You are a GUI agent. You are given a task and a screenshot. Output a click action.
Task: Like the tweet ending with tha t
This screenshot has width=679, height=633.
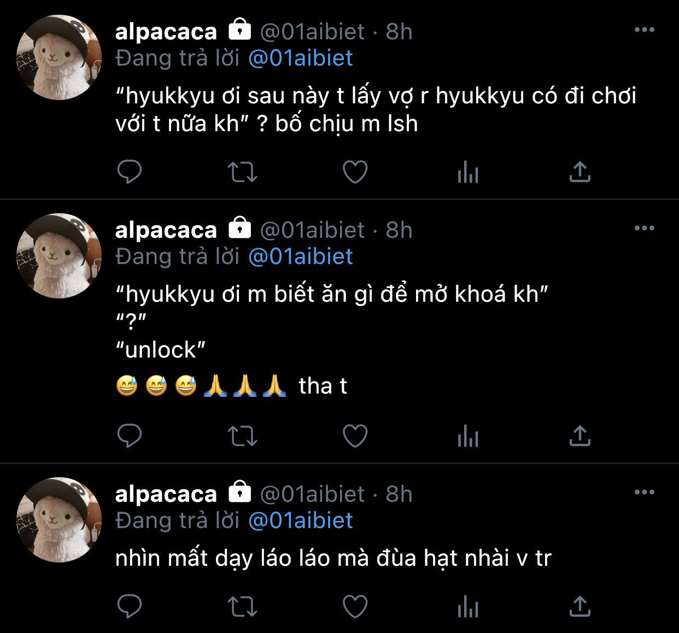(x=355, y=436)
